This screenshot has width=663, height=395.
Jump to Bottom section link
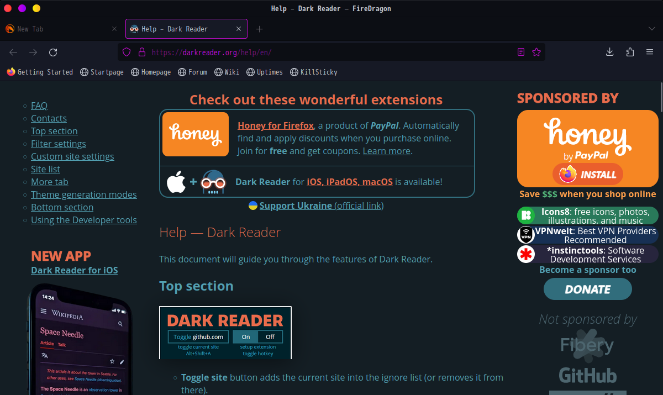pyautogui.click(x=62, y=207)
